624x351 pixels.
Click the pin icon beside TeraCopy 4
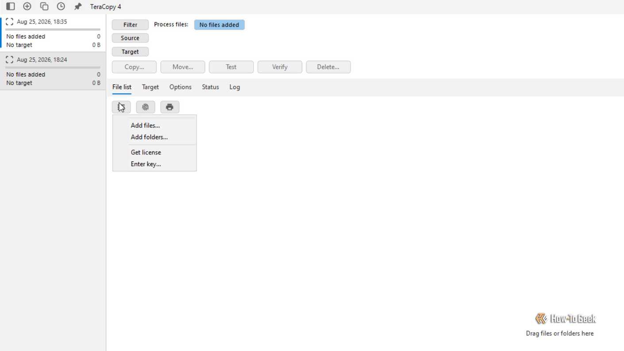pos(78,6)
